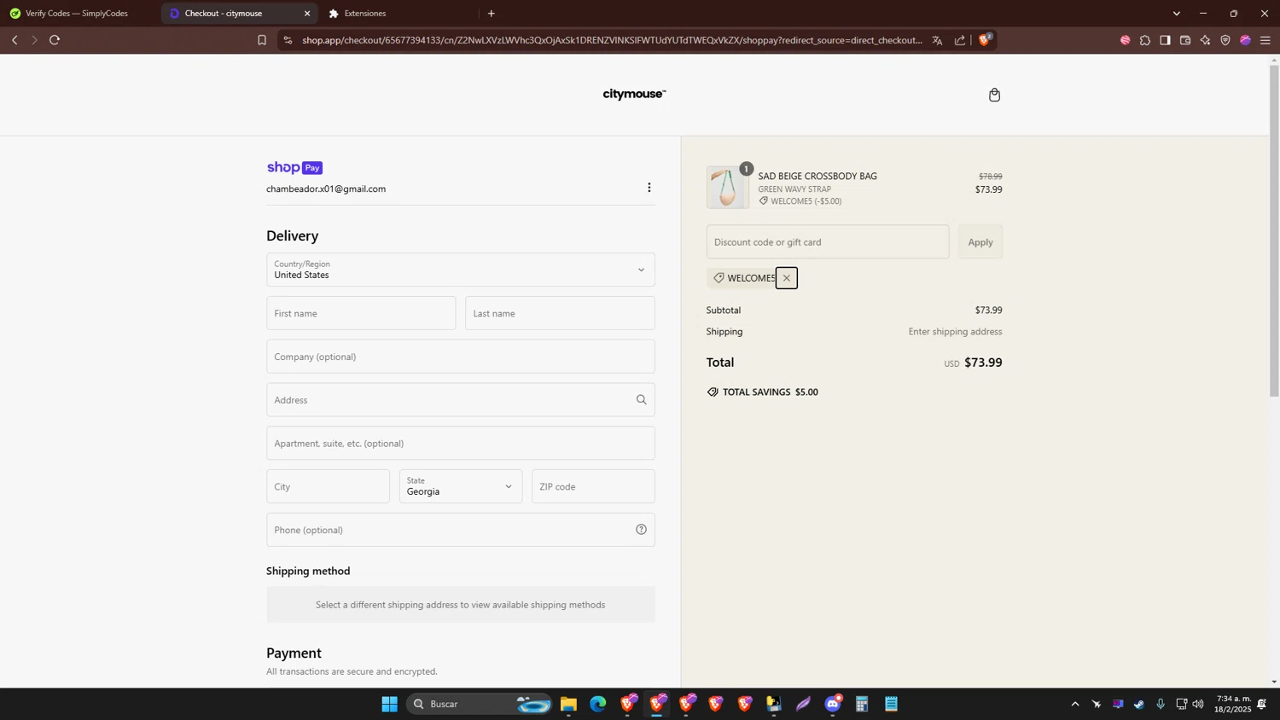This screenshot has height=720, width=1280.
Task: Click the crossbody bag product thumbnail
Action: (x=727, y=188)
